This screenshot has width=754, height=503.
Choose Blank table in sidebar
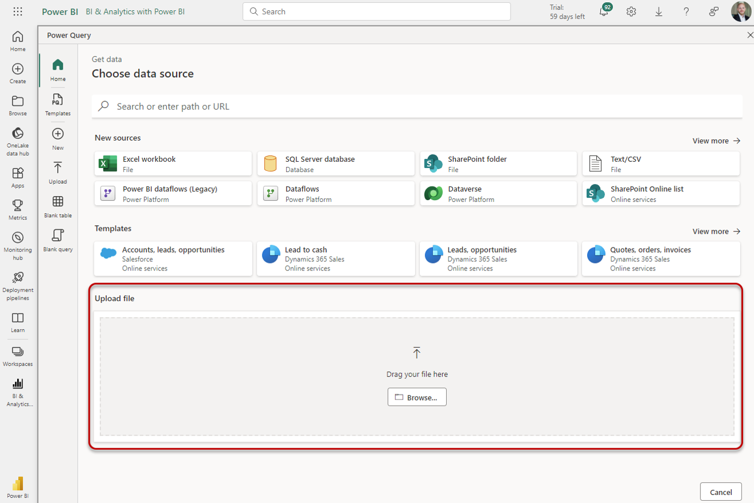point(58,206)
